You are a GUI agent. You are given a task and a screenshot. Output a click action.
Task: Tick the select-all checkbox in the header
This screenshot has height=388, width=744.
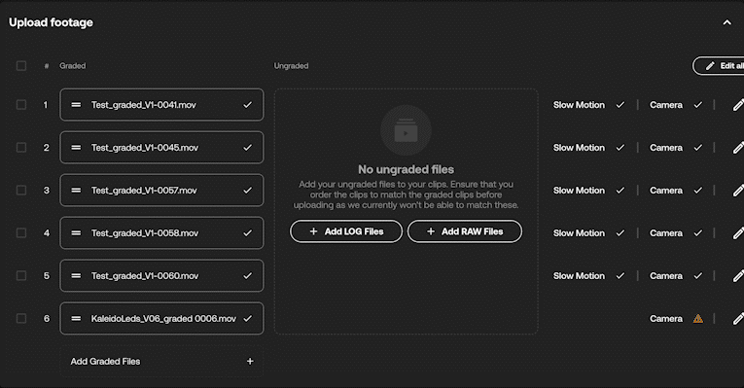click(x=21, y=65)
